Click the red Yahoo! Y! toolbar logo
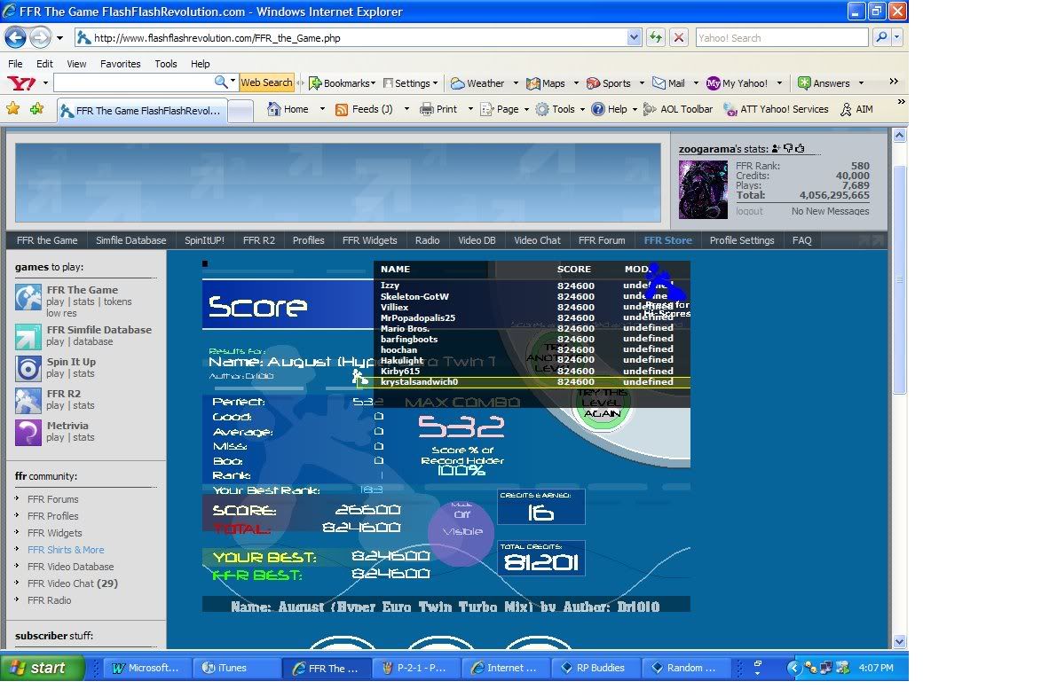The height and width of the screenshot is (697, 1057). pyautogui.click(x=21, y=82)
